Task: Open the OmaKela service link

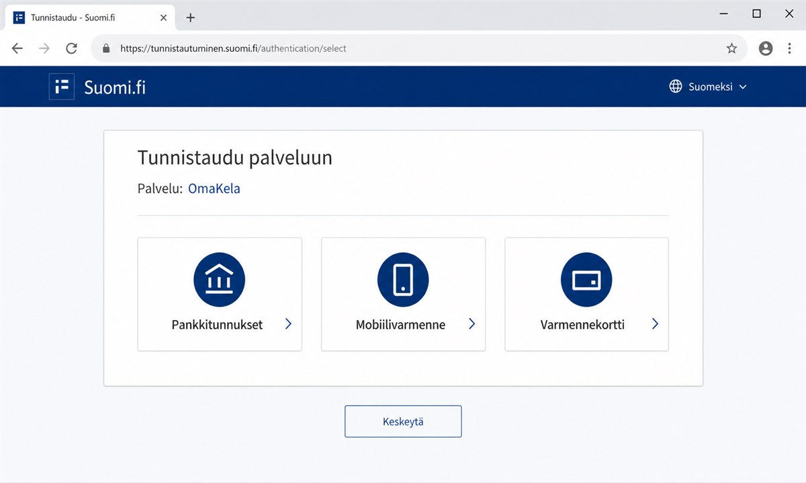Action: [214, 189]
